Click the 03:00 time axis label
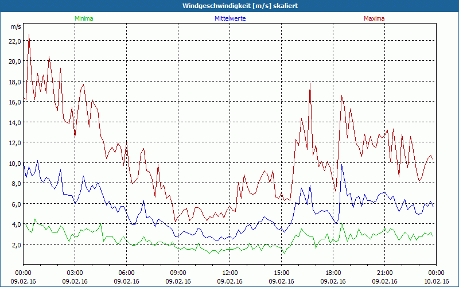459x287 pixels. 75,273
